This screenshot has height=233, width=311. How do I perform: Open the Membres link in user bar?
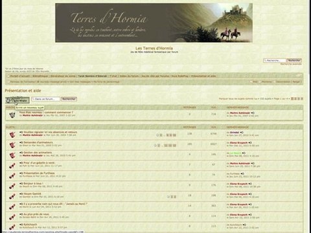267,82
